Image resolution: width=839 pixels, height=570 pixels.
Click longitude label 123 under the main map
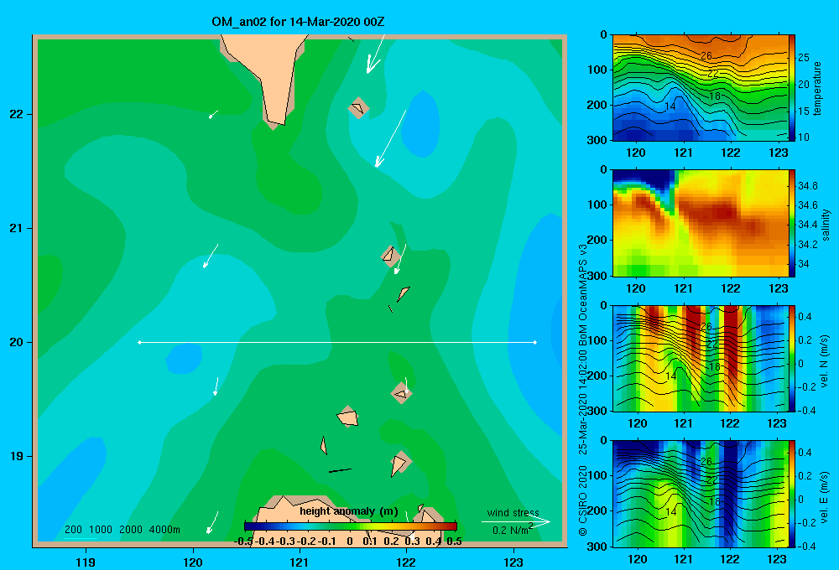click(513, 562)
